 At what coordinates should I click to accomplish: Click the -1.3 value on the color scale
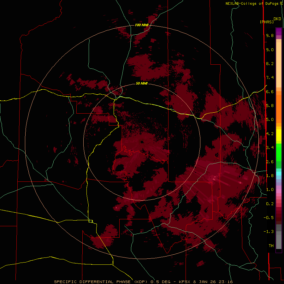(x=269, y=232)
